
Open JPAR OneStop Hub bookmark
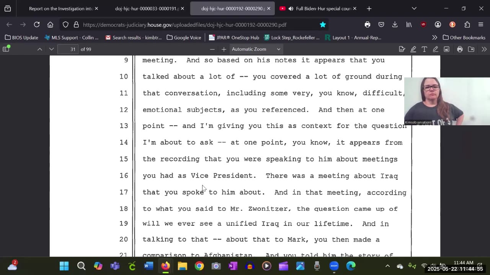(234, 37)
